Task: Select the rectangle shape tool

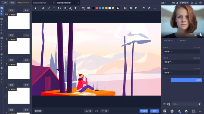Action: [x=54, y=8]
